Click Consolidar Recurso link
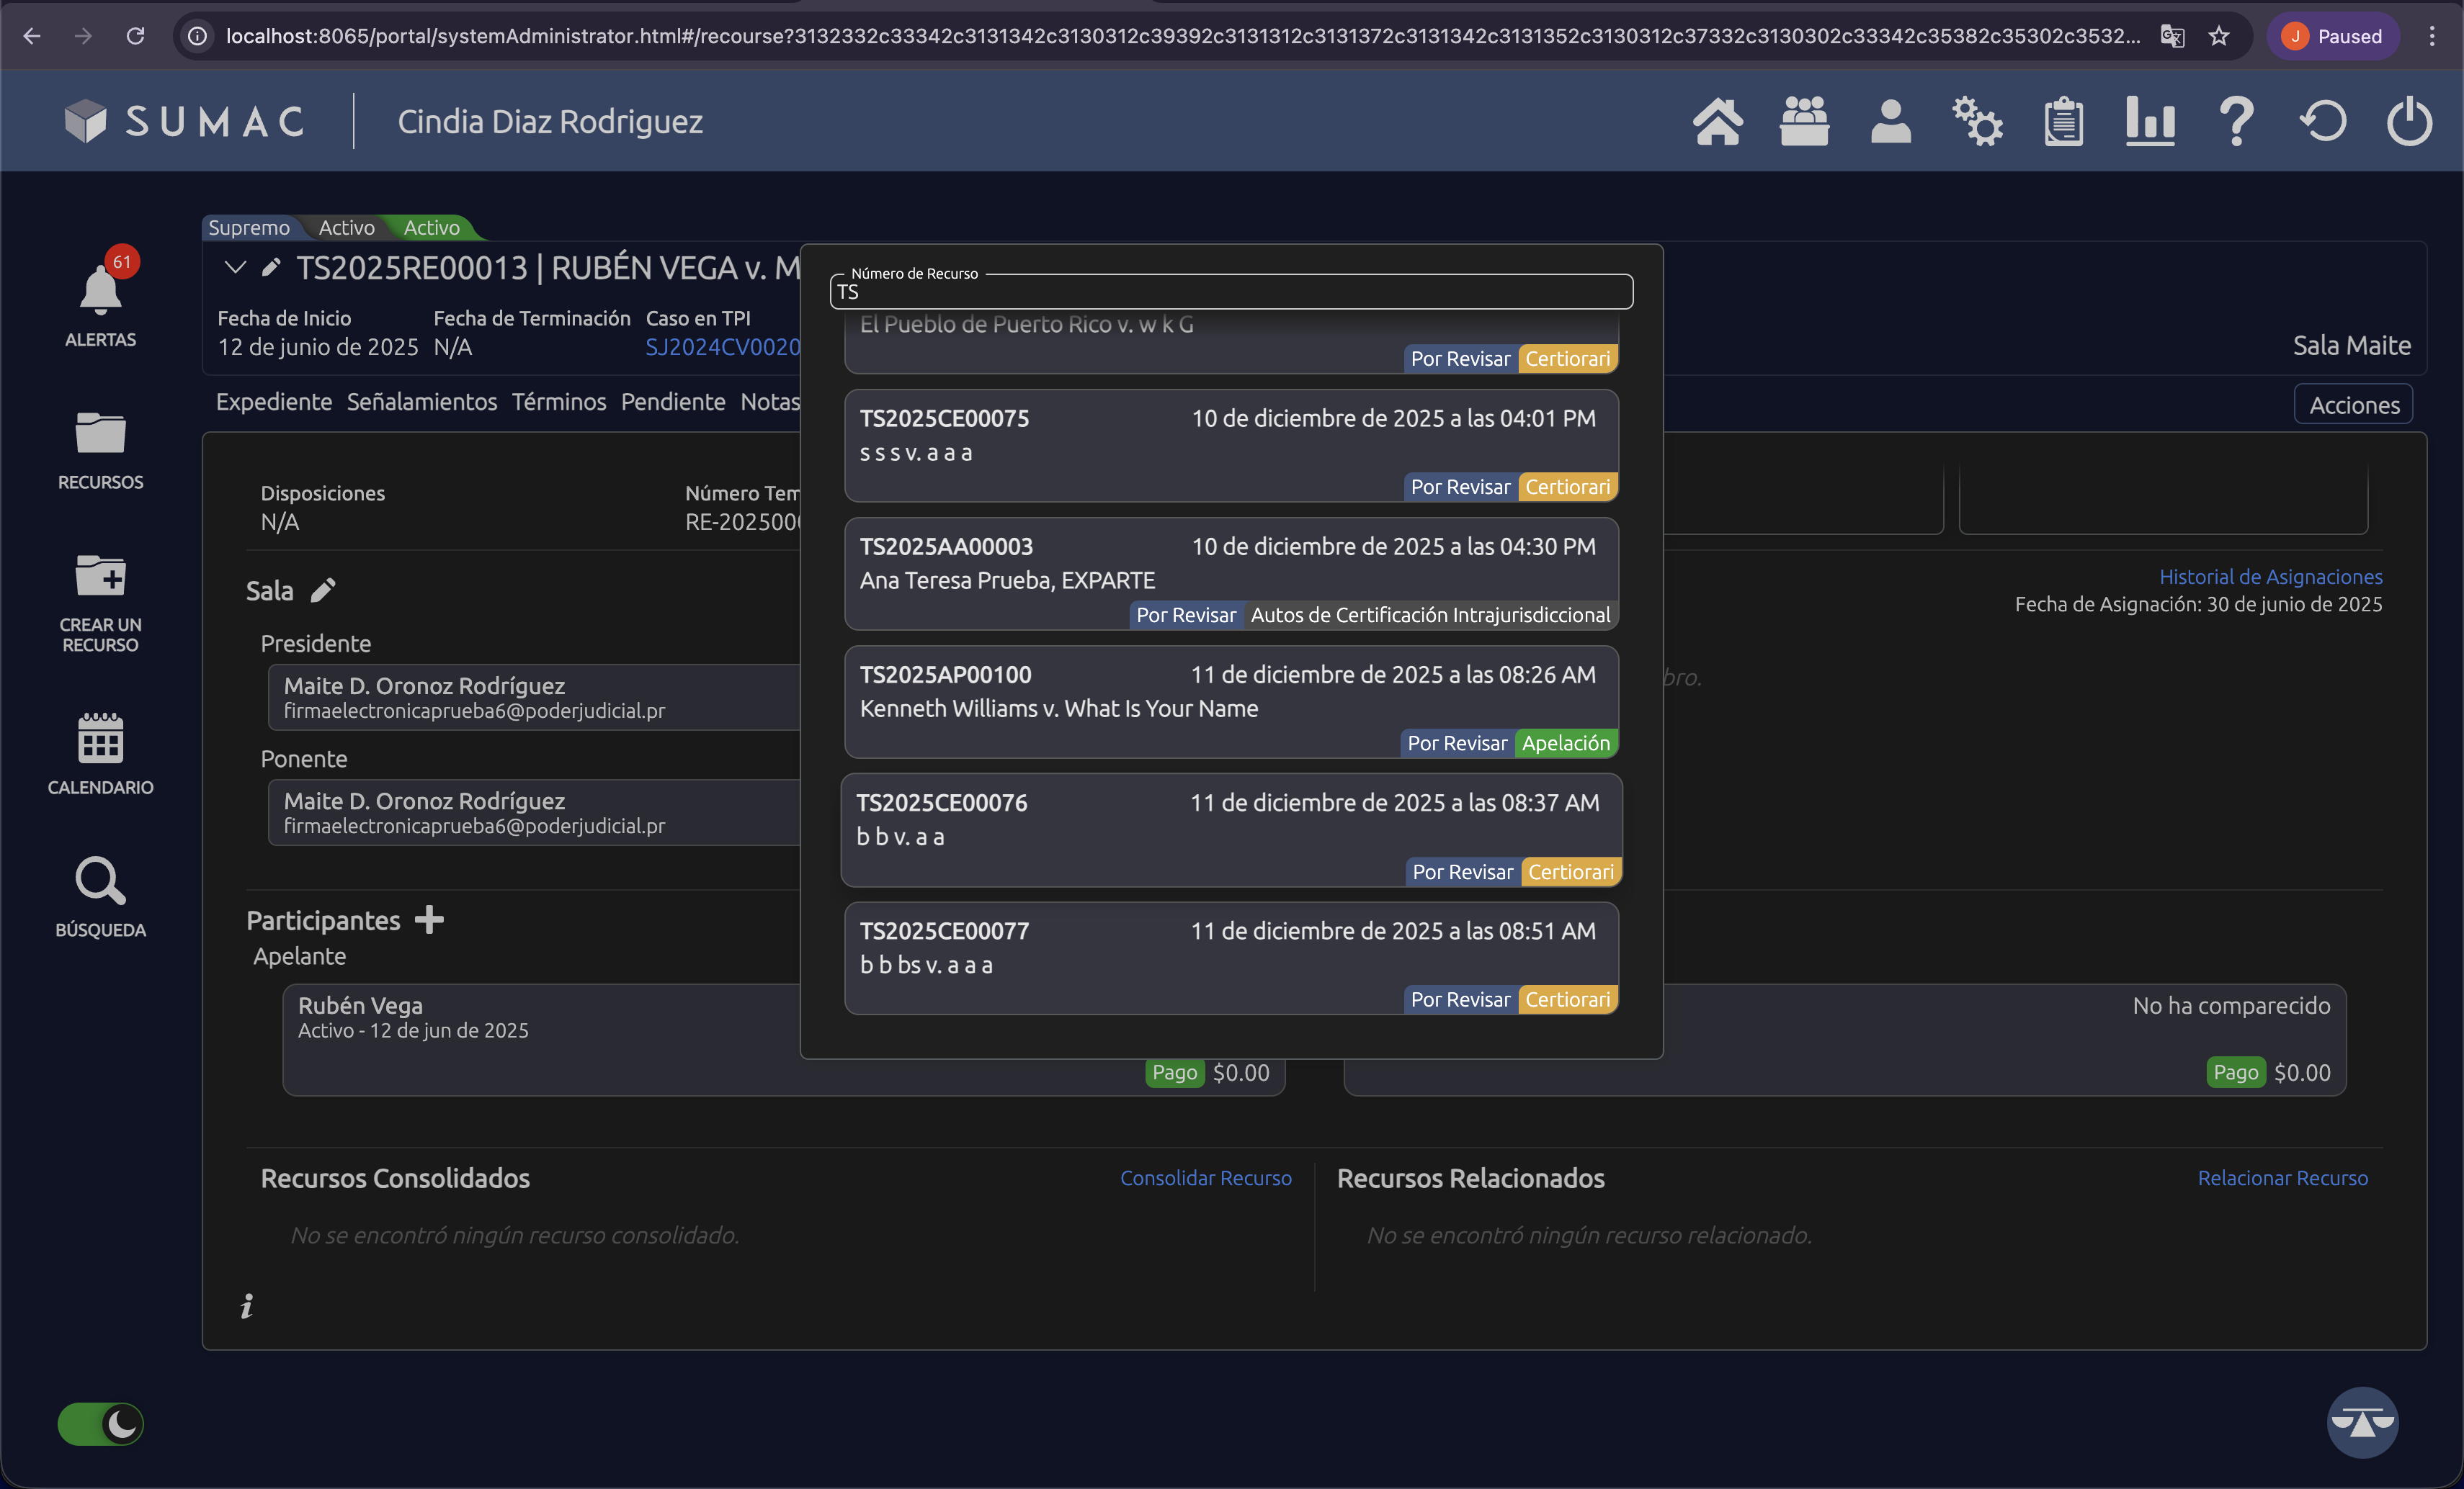The width and height of the screenshot is (2464, 1489). [1205, 1178]
